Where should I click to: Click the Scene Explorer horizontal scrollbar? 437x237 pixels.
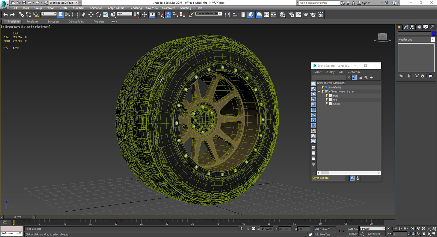point(349,173)
